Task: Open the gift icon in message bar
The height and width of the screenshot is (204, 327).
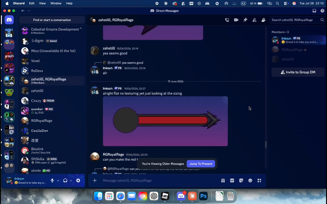Action: (223, 181)
